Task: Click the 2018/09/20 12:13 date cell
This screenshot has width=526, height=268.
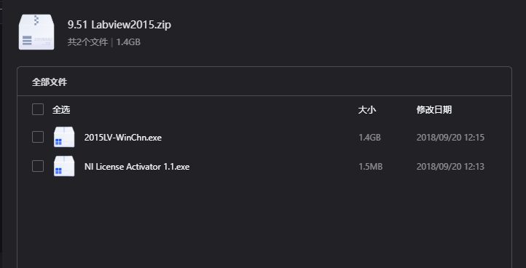Action: click(450, 167)
